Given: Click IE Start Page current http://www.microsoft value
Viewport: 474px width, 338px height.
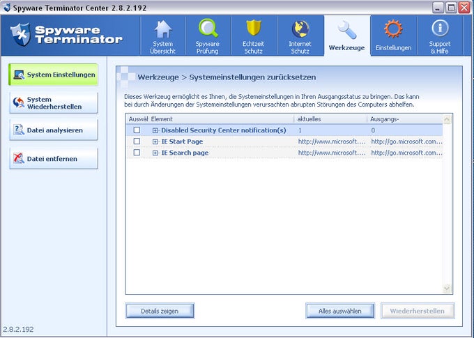Looking at the screenshot, I should (332, 141).
